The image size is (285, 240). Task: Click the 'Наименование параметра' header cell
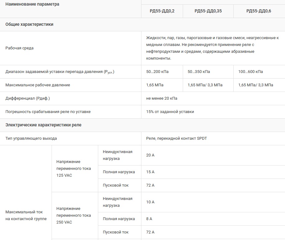pos(32,4)
